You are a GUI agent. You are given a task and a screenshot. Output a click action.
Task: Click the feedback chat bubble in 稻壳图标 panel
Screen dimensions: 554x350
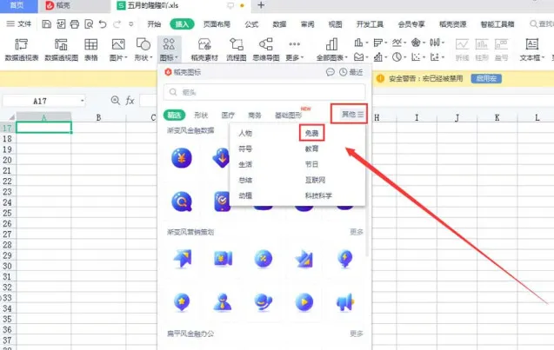coord(330,72)
